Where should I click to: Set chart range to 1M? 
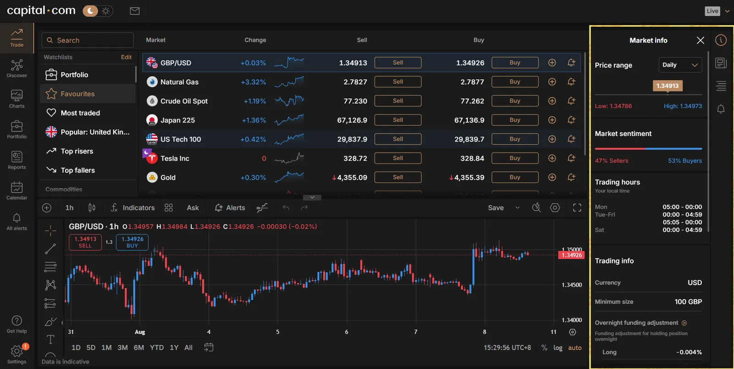pos(106,347)
